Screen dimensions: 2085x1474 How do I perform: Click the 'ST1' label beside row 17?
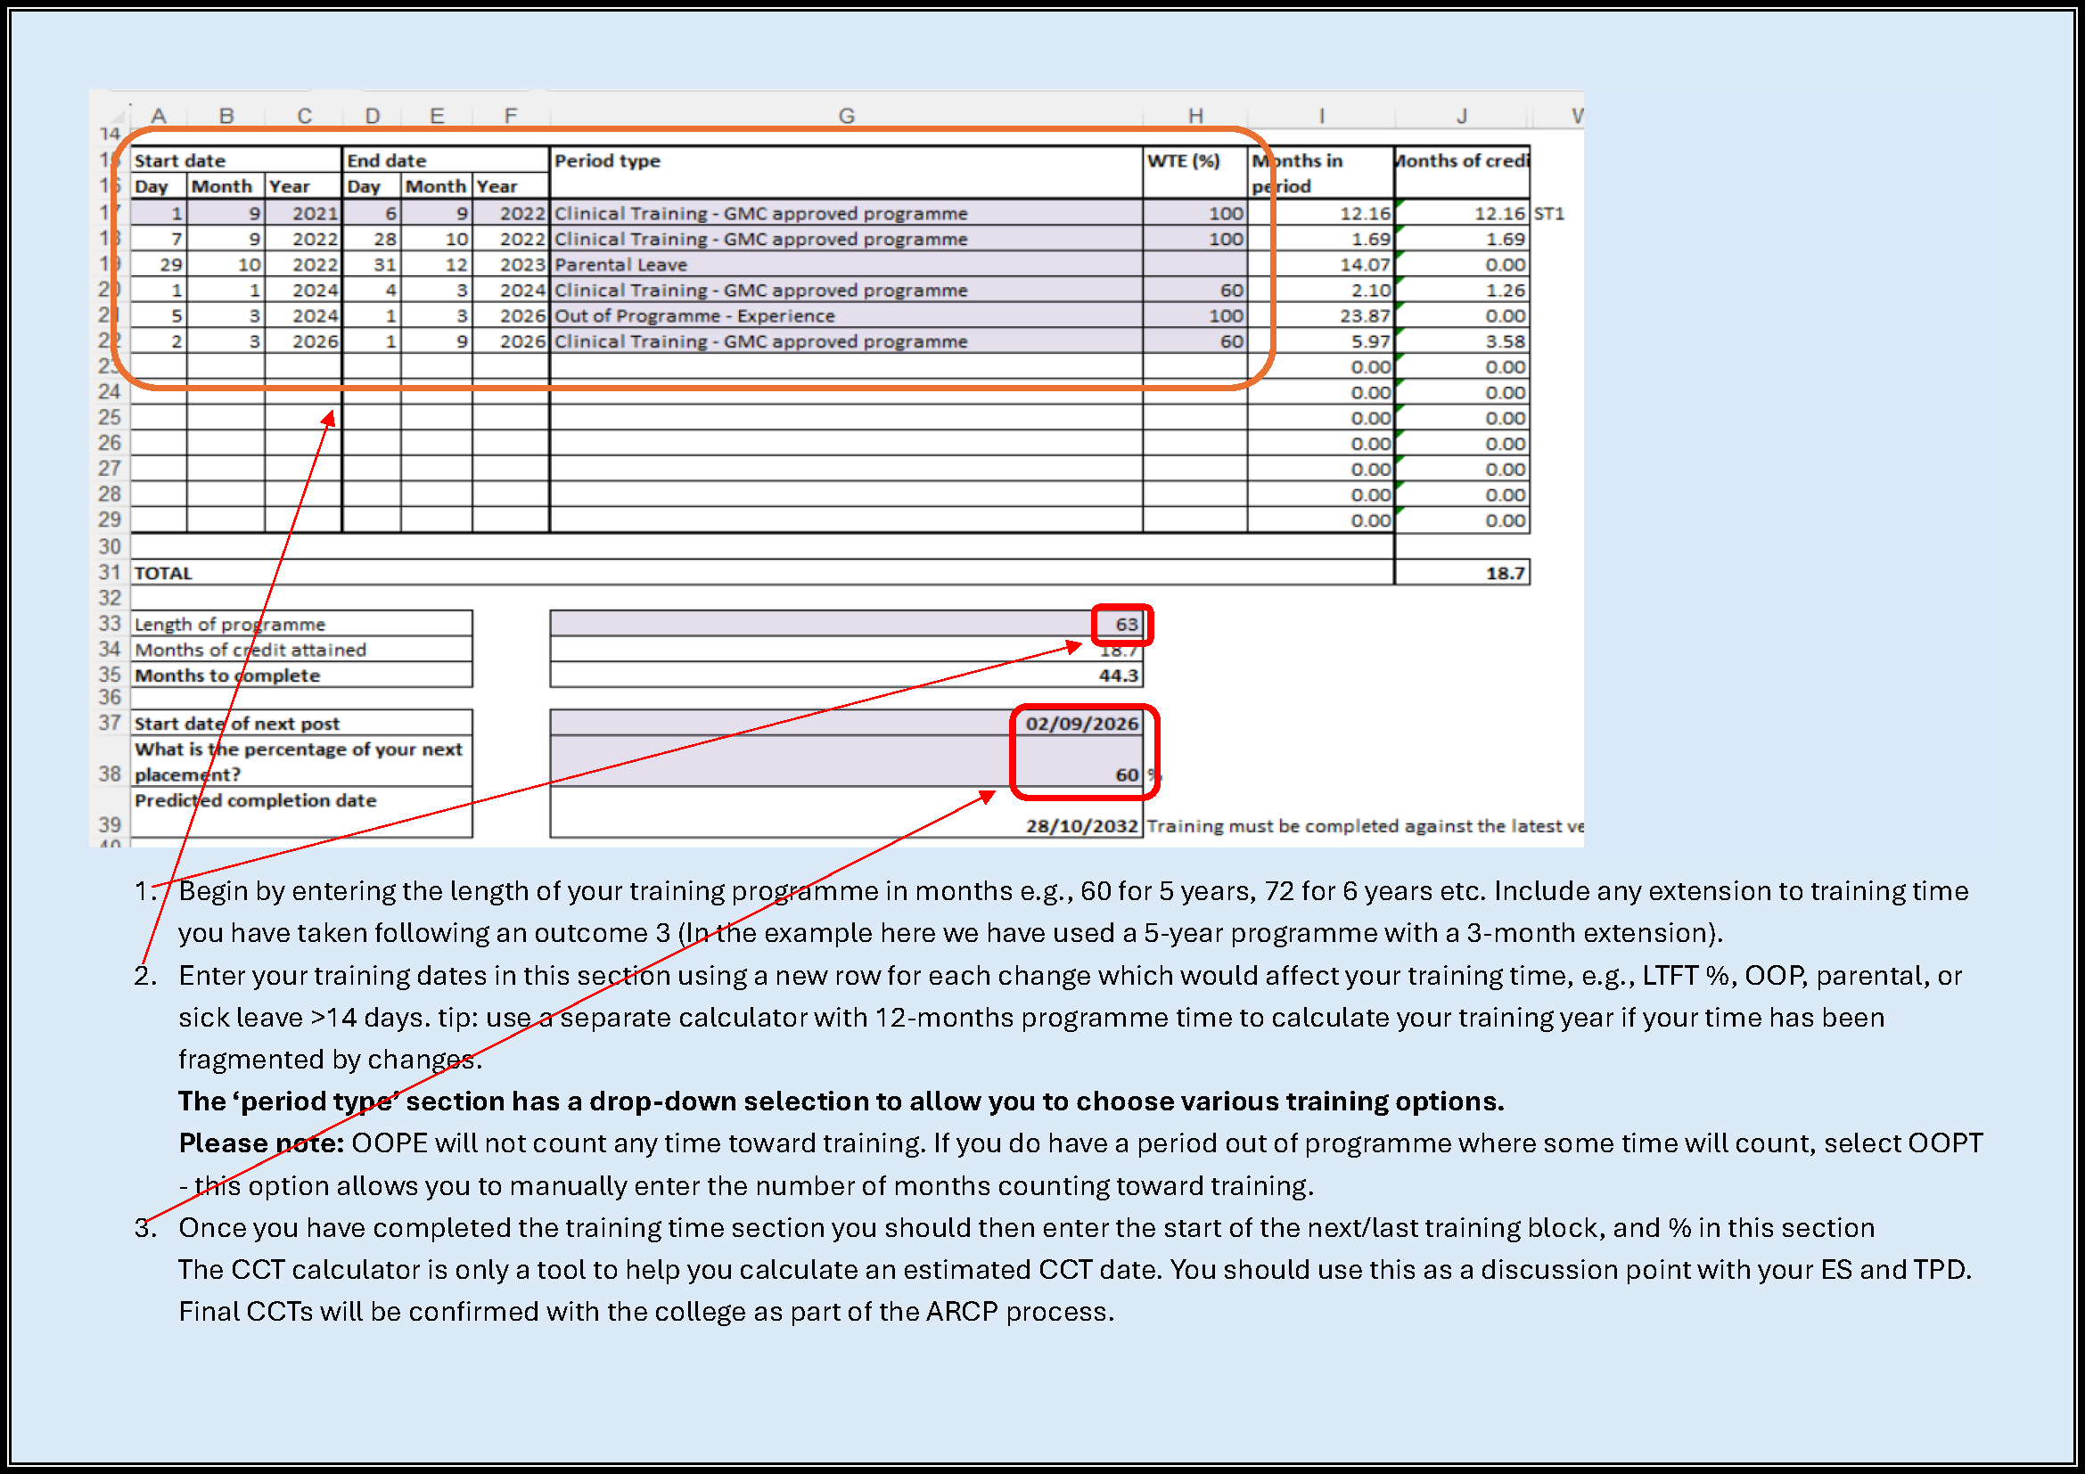(1549, 214)
